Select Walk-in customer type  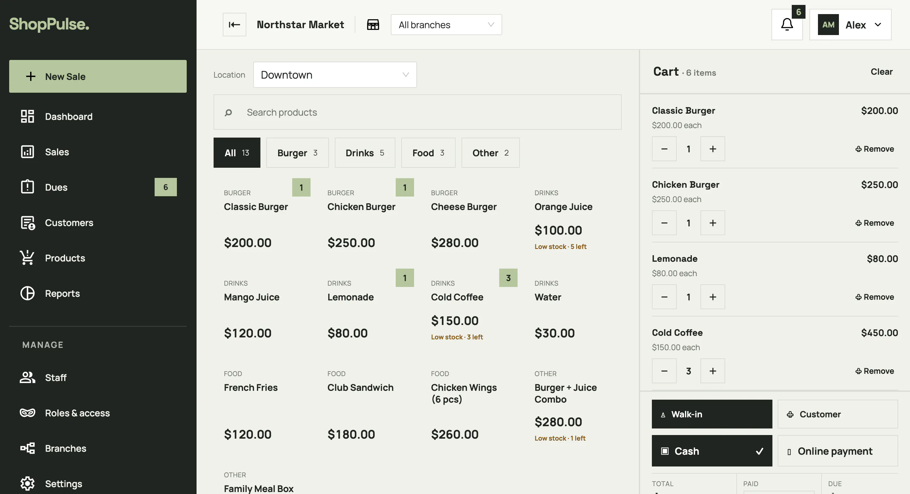pos(711,414)
